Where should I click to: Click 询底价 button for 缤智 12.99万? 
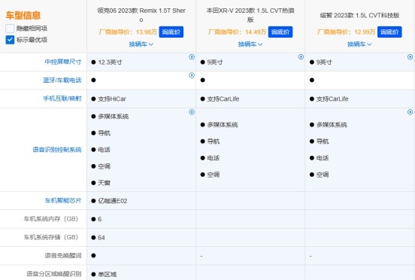(389, 32)
